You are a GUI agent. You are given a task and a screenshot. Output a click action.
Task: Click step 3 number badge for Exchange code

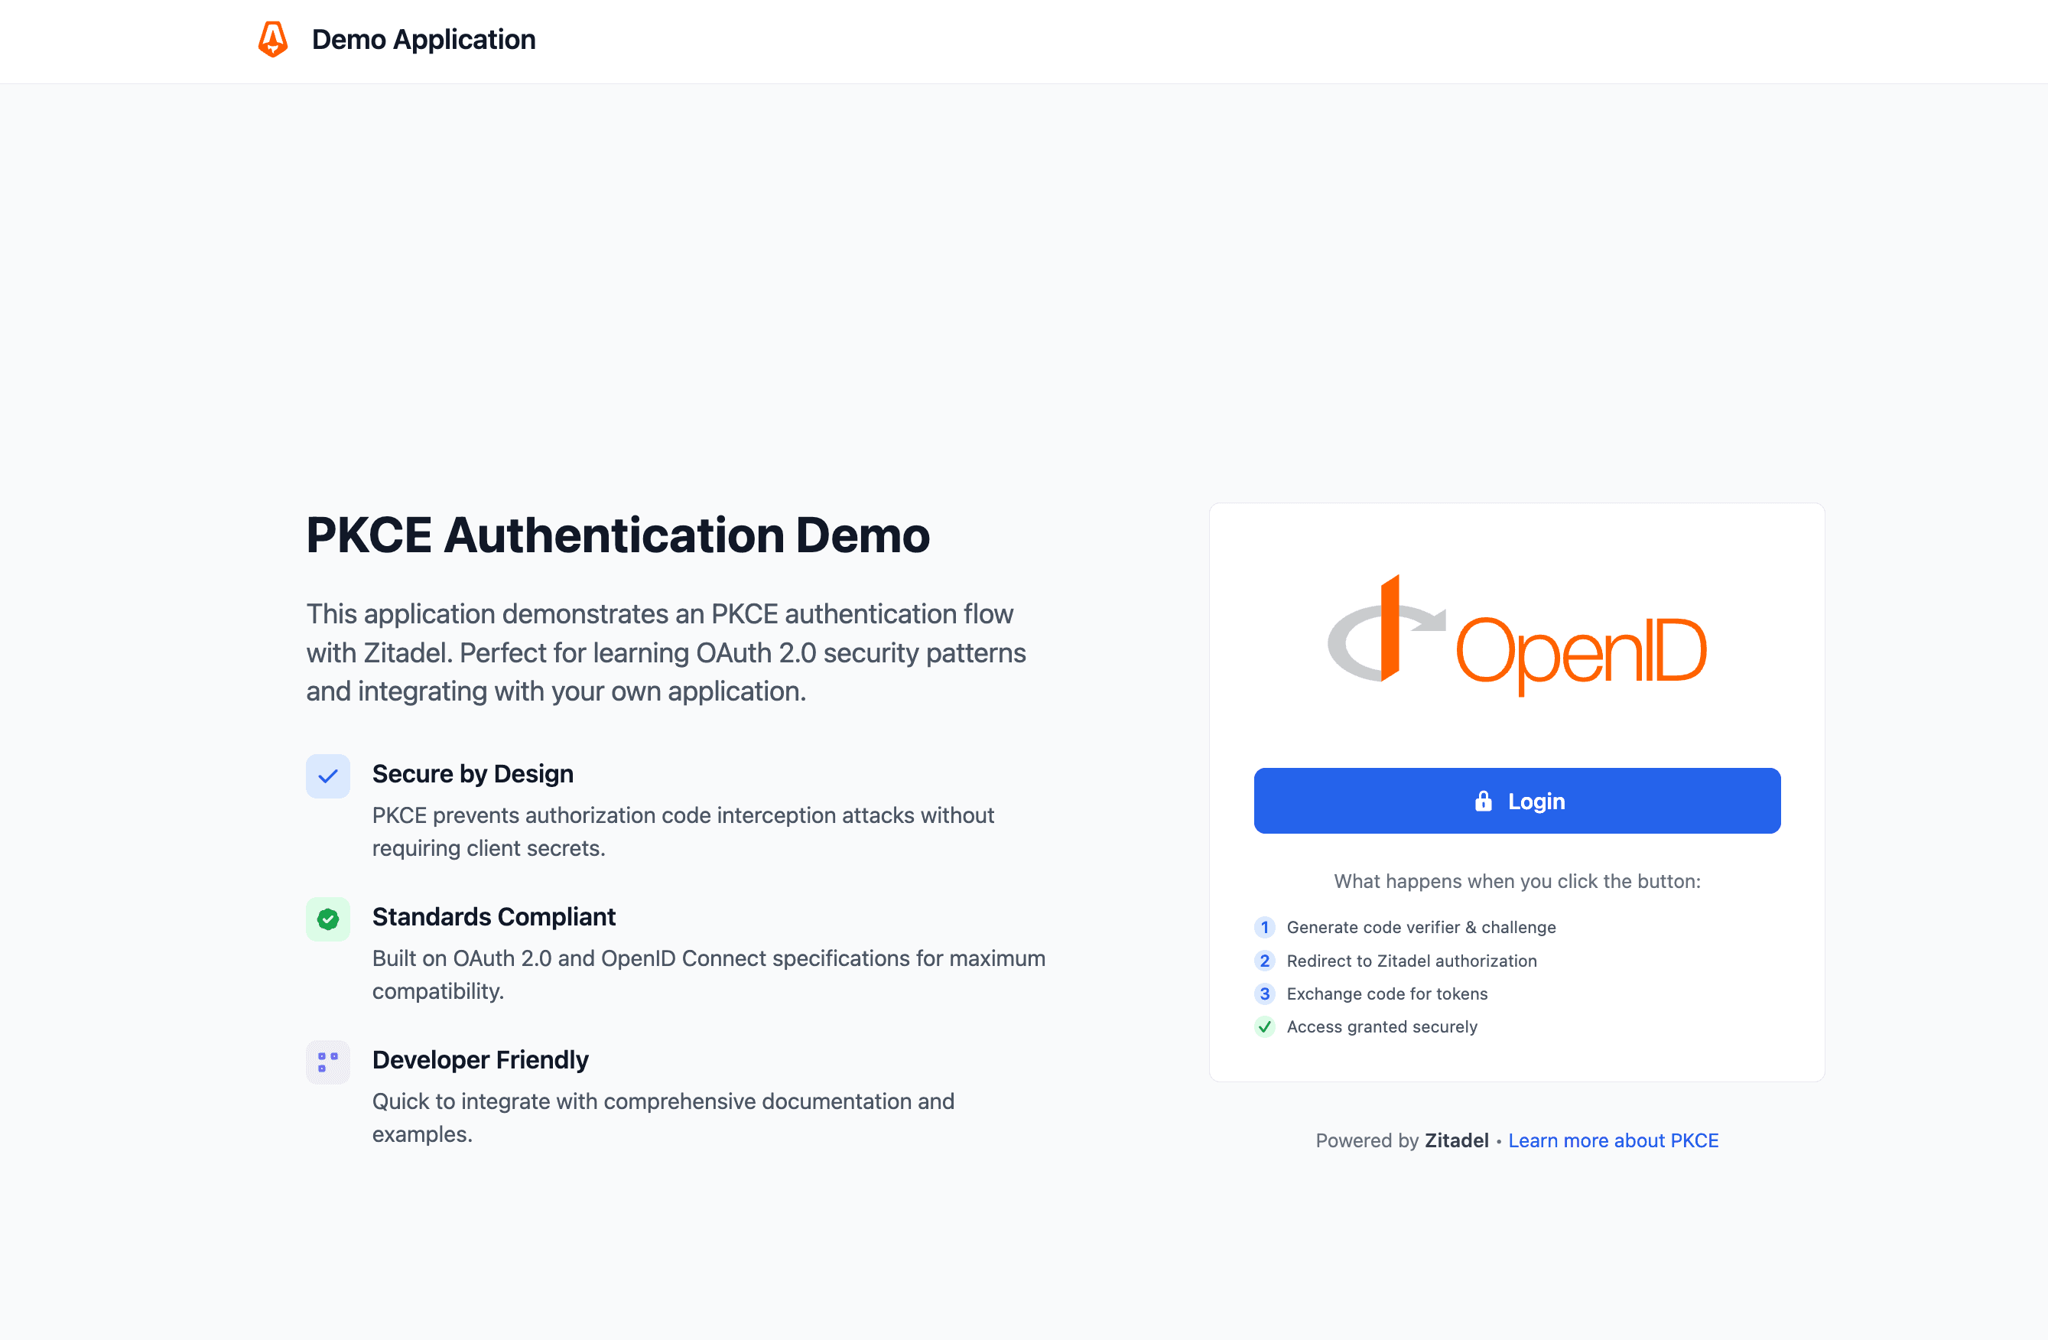(1264, 994)
